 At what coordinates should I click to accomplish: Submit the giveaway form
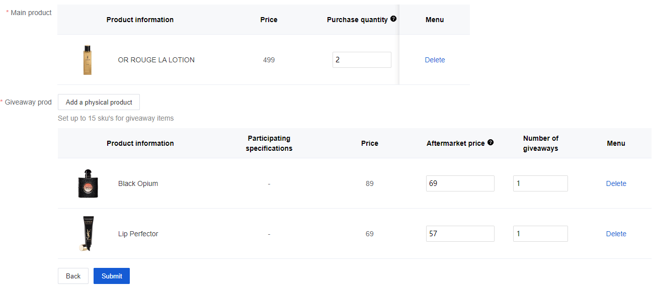(x=112, y=276)
